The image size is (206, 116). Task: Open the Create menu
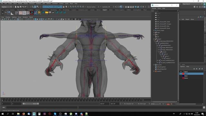[10, 4]
